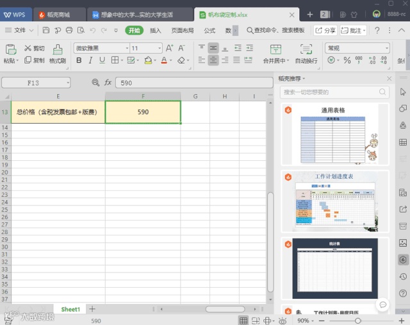Click the increase indent icon

(x=250, y=48)
